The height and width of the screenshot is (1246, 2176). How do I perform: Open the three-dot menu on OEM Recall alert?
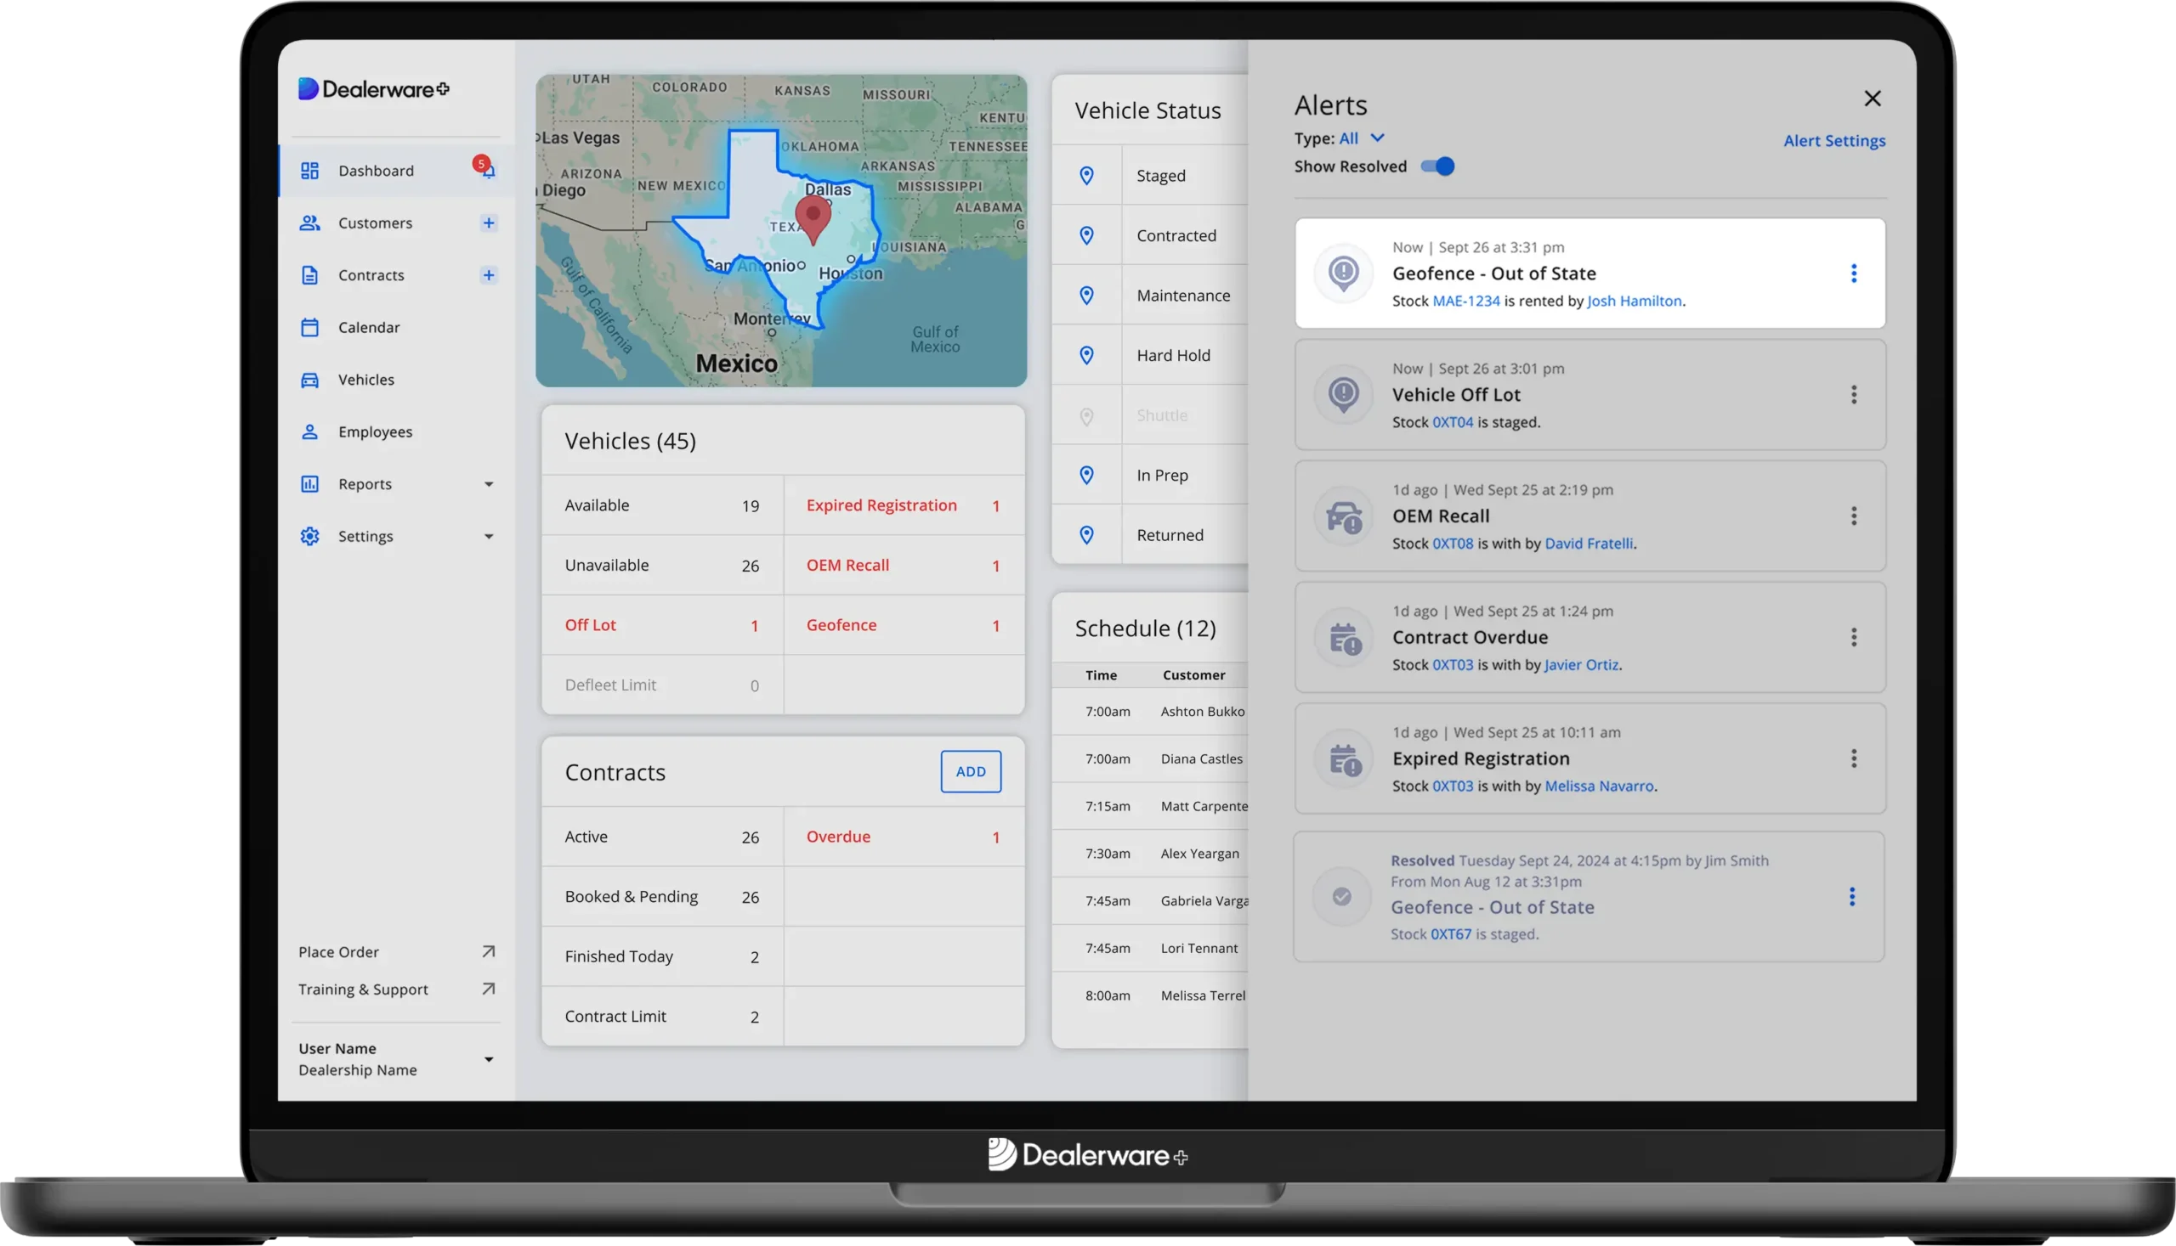[x=1854, y=516]
